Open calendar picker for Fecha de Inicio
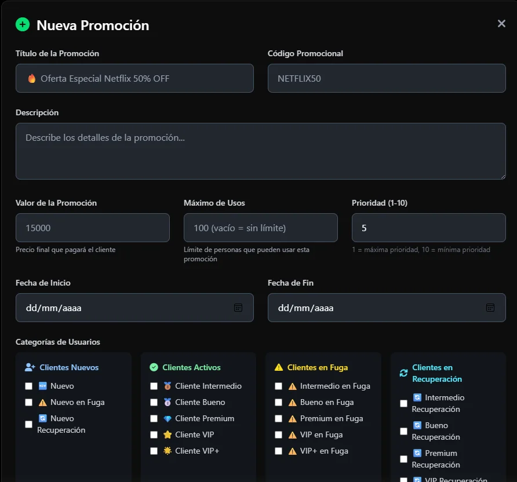Screen dimensions: 517x482 pyautogui.click(x=238, y=308)
